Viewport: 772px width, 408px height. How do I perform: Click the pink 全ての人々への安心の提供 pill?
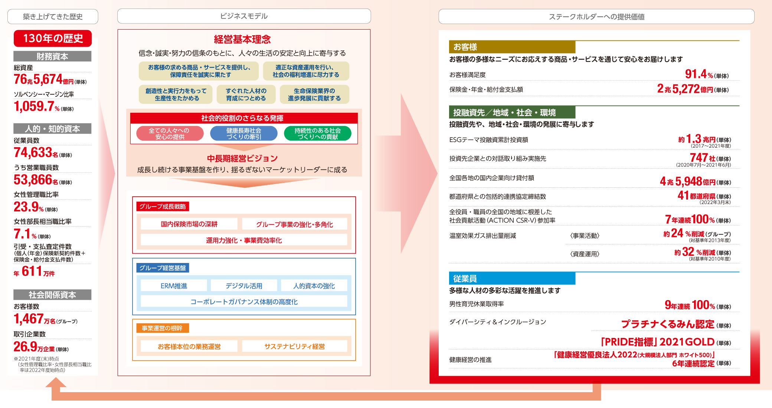pos(170,134)
